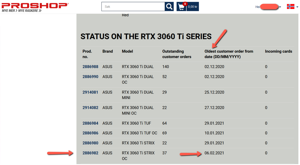300x165 pixels.
Task: Open product link 2886988
Action: 90,67
